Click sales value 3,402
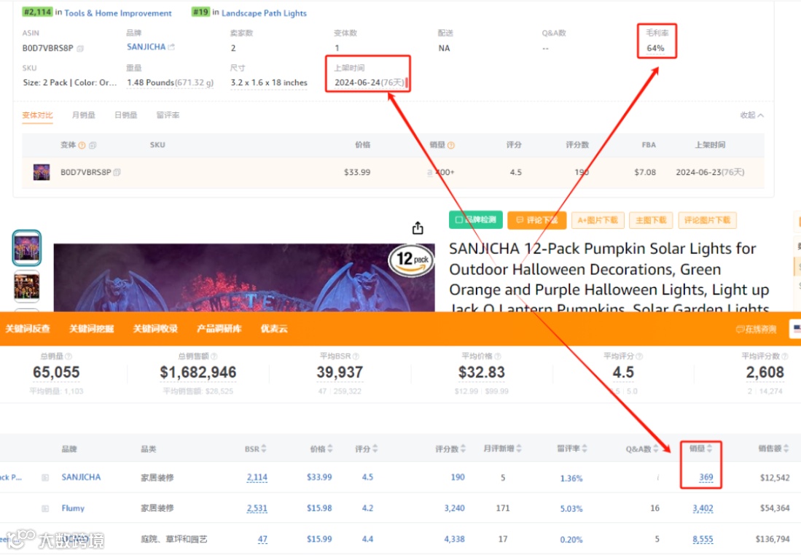This screenshot has height=555, width=801. point(703,508)
